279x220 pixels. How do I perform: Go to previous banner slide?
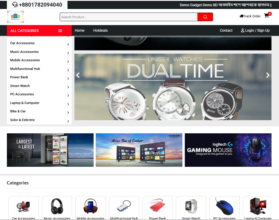click(78, 75)
